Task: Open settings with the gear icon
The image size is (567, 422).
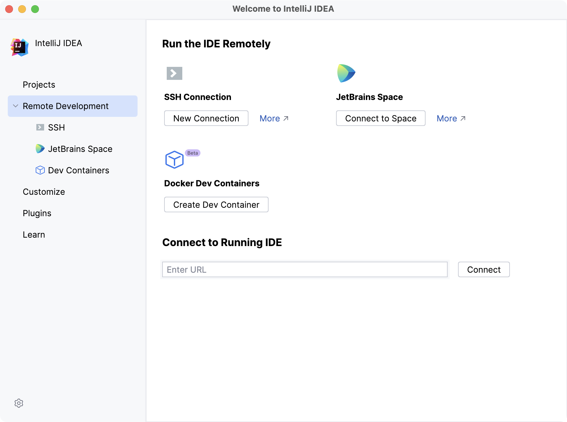Action: (19, 403)
